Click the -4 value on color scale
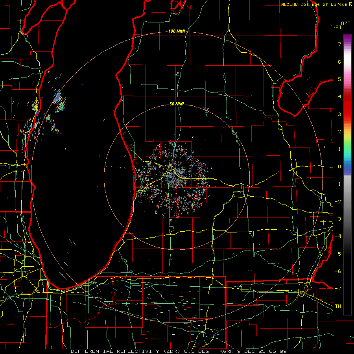354x354 pixels. pyautogui.click(x=338, y=236)
